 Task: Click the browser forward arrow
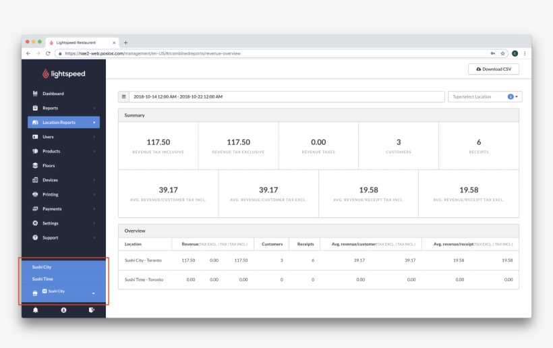click(38, 53)
